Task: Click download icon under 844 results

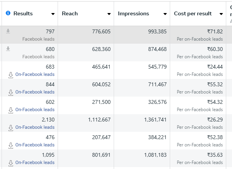Action: click(x=11, y=92)
